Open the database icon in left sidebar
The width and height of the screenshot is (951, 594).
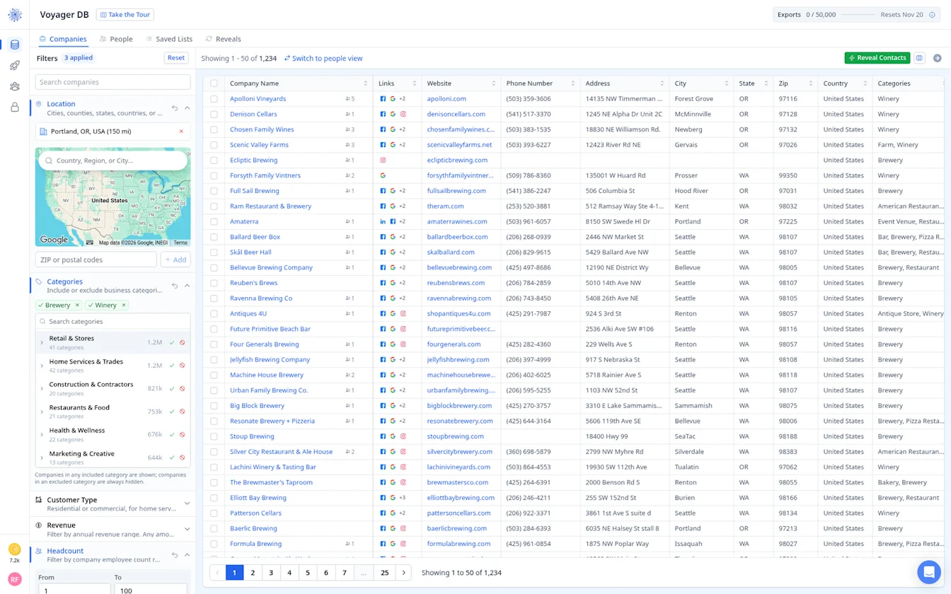tap(15, 45)
